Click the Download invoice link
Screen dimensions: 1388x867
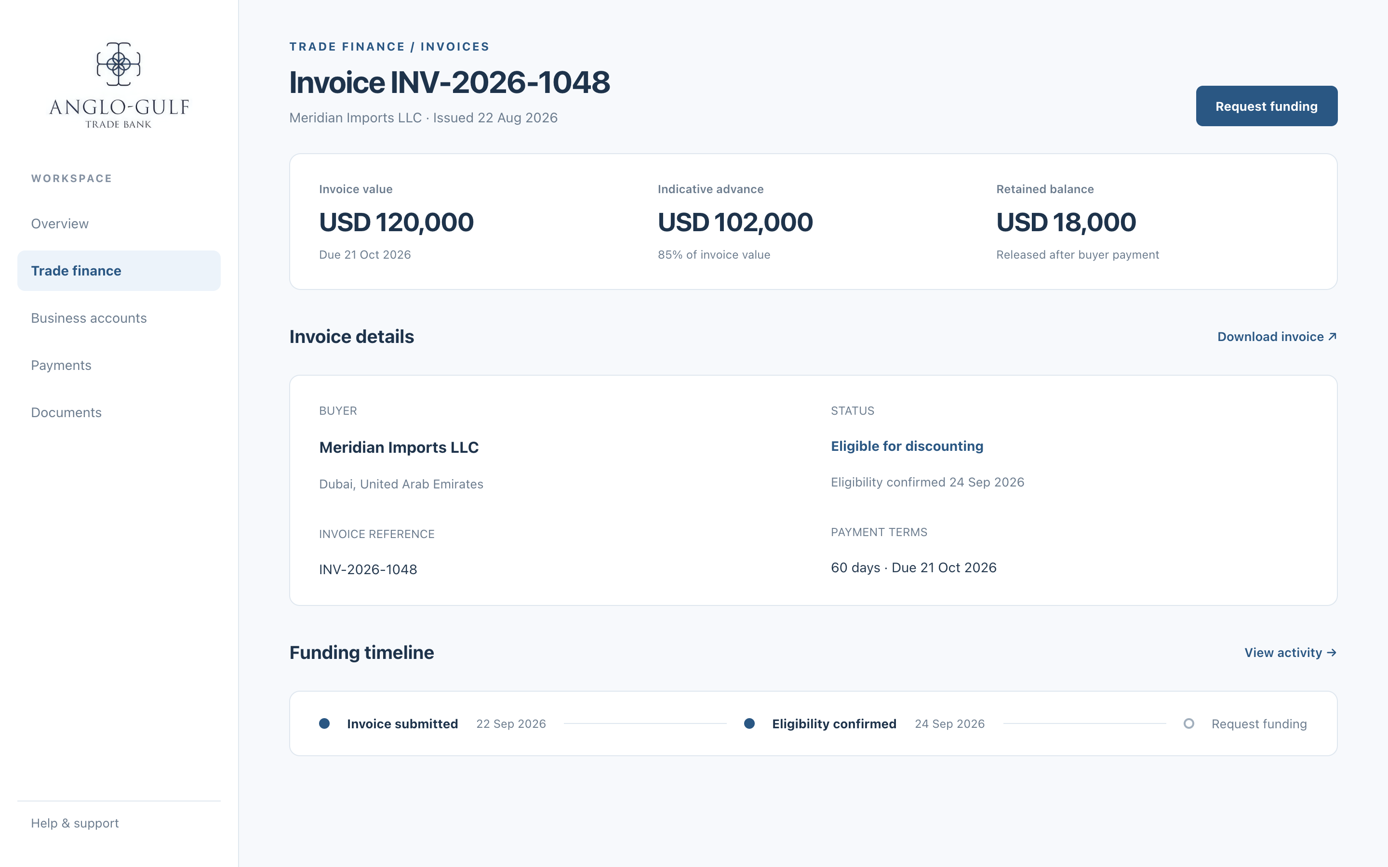click(1277, 337)
